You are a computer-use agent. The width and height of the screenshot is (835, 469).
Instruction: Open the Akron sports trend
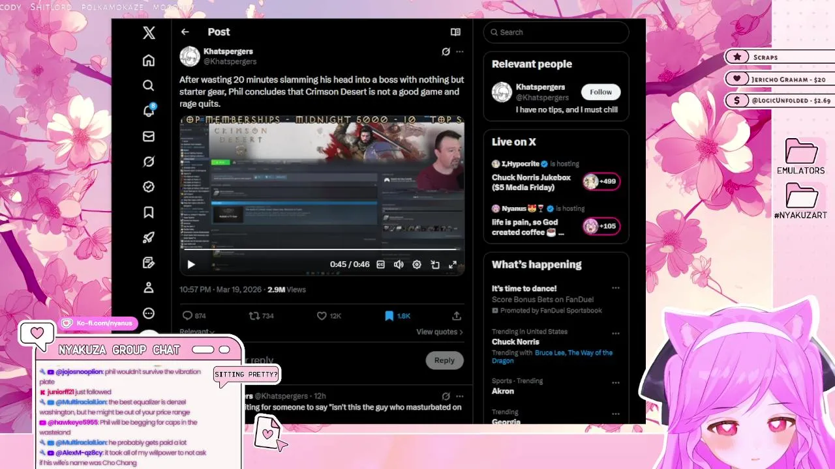coord(502,391)
